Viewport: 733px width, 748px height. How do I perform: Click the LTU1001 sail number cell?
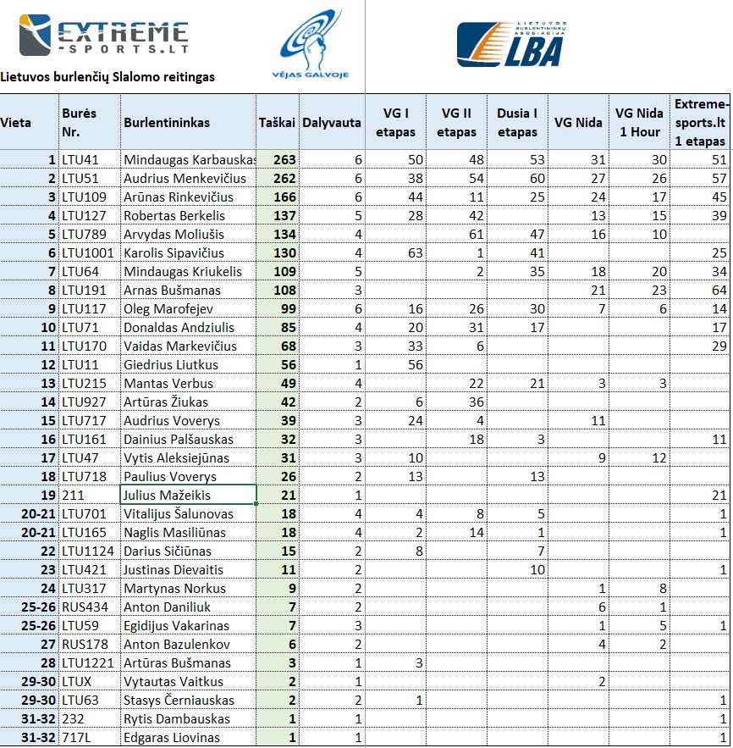pos(90,252)
